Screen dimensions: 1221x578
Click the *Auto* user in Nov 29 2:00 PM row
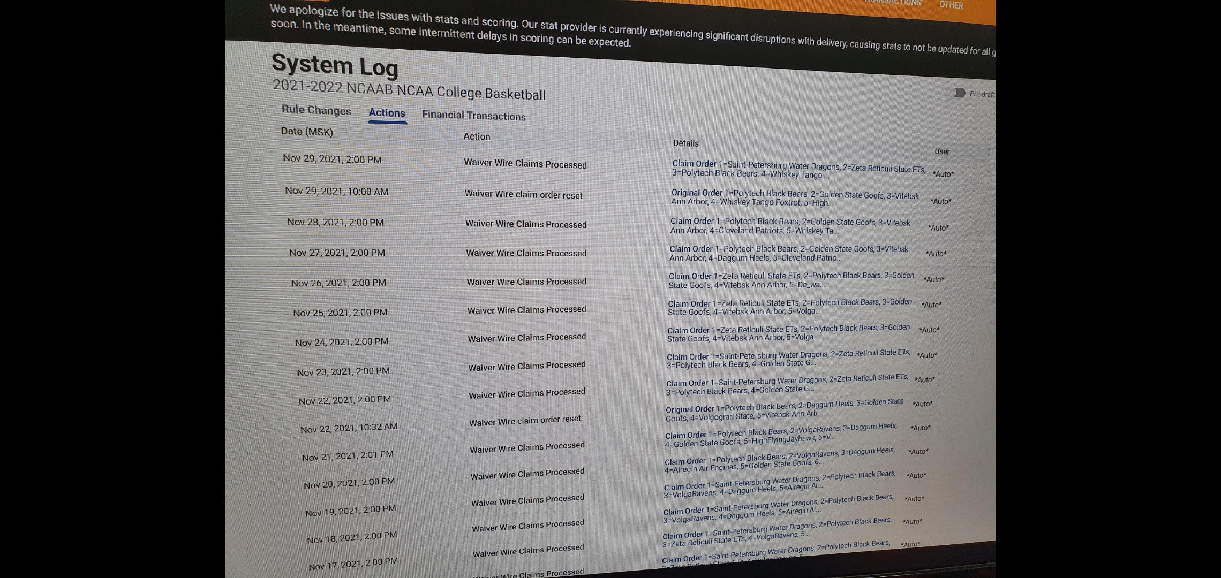pos(943,174)
